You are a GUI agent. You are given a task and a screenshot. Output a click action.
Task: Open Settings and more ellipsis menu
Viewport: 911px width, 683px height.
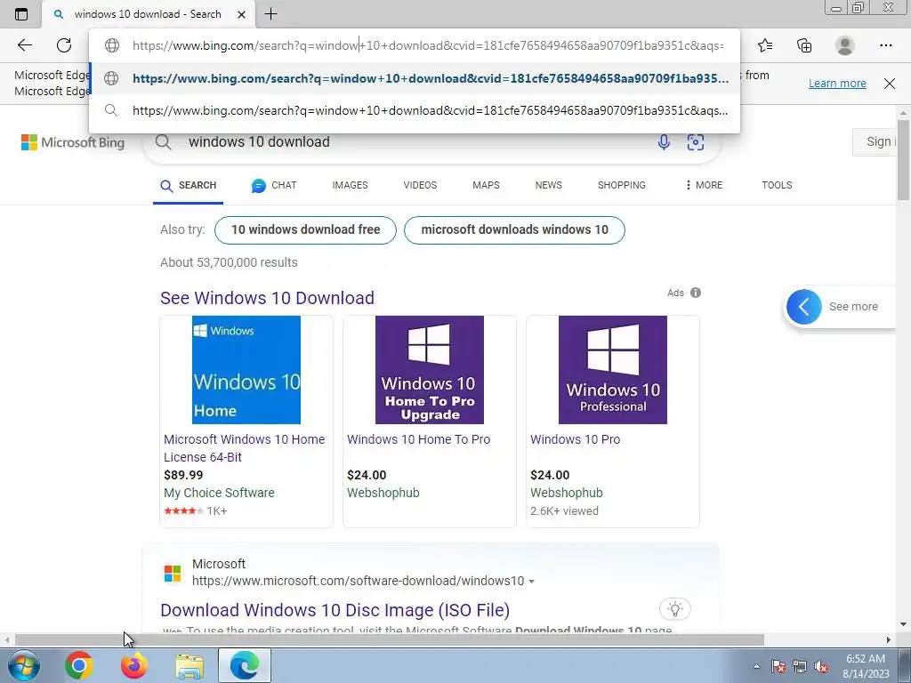click(x=886, y=45)
